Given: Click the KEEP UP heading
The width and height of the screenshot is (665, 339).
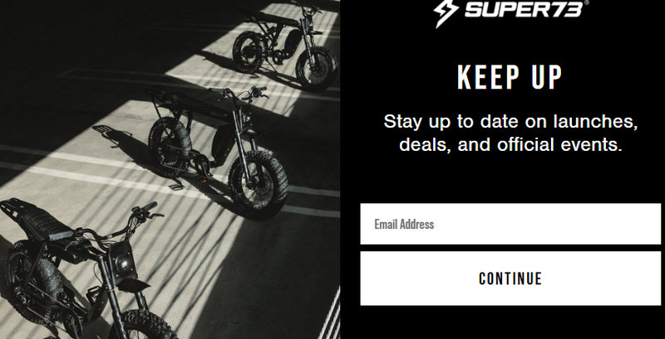Looking at the screenshot, I should [x=510, y=78].
